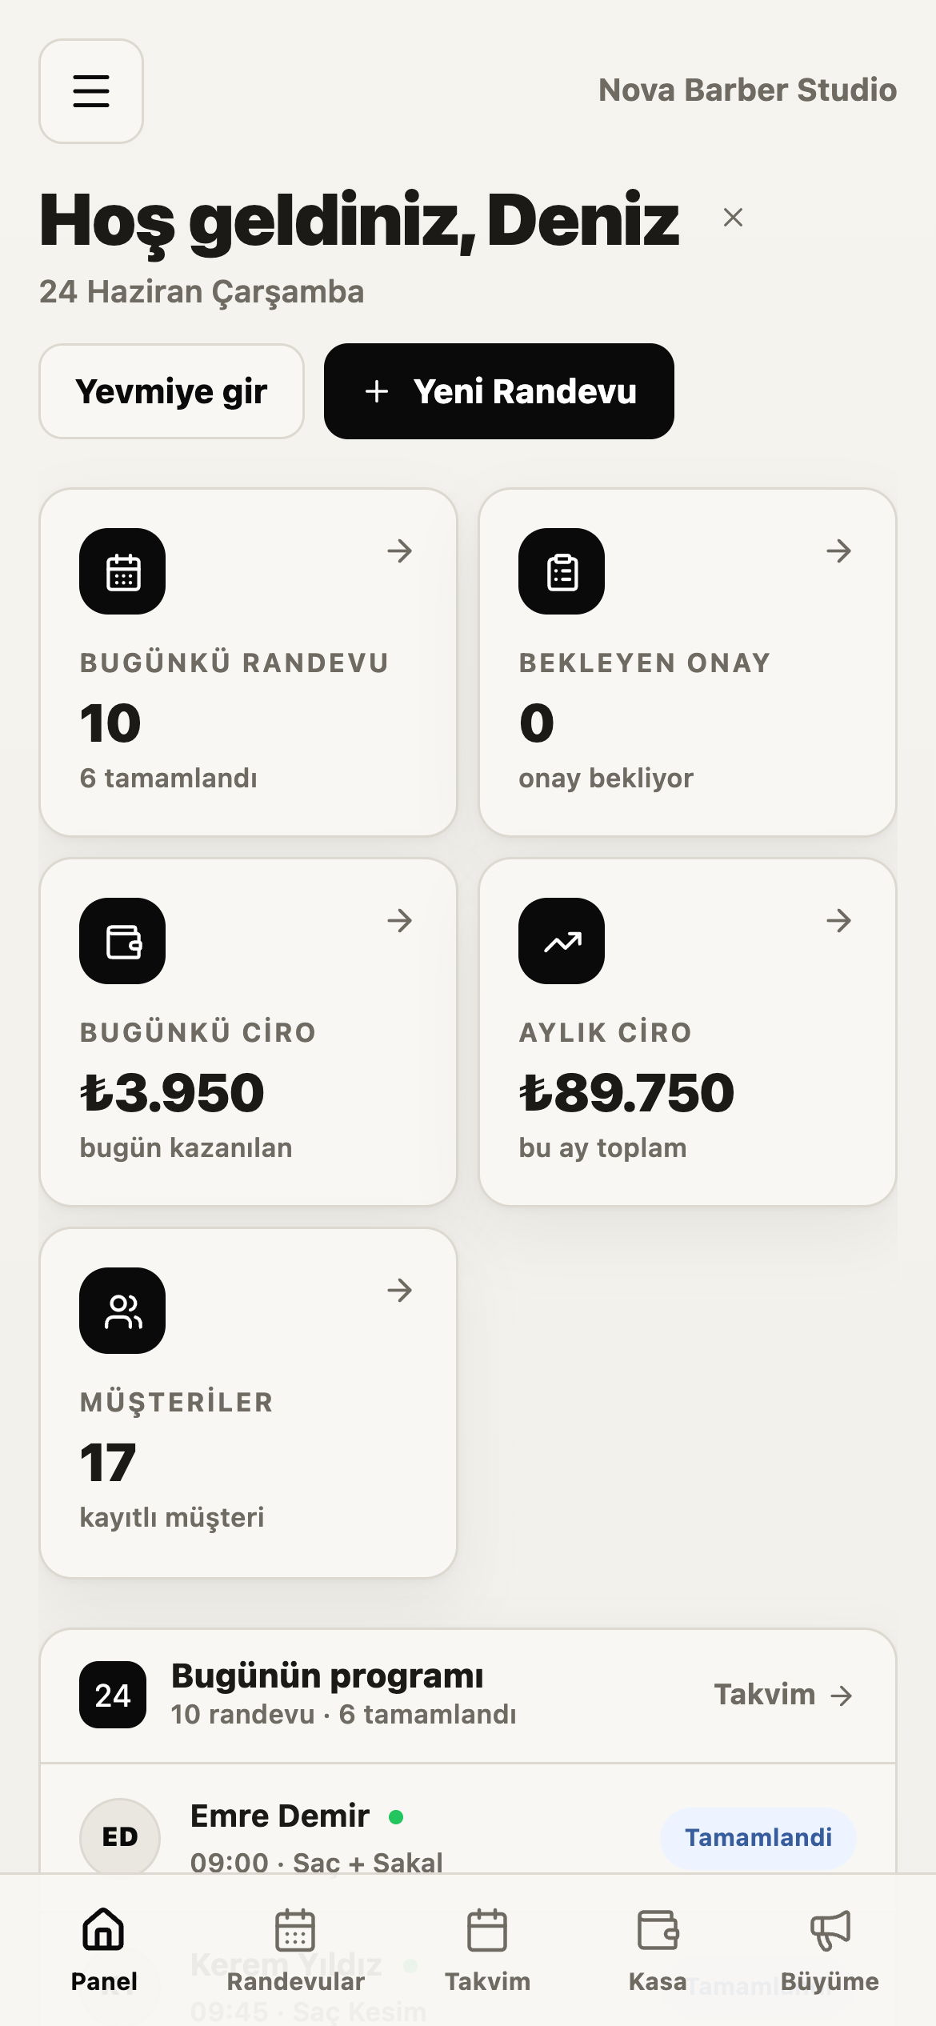Dismiss the welcome greeting with the X
The width and height of the screenshot is (936, 2026).
tap(733, 218)
